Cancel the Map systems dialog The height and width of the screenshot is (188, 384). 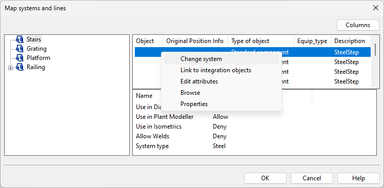tap(312, 178)
